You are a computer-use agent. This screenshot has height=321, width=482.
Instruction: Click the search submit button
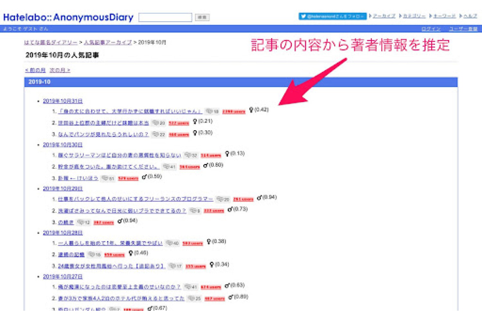202,17
